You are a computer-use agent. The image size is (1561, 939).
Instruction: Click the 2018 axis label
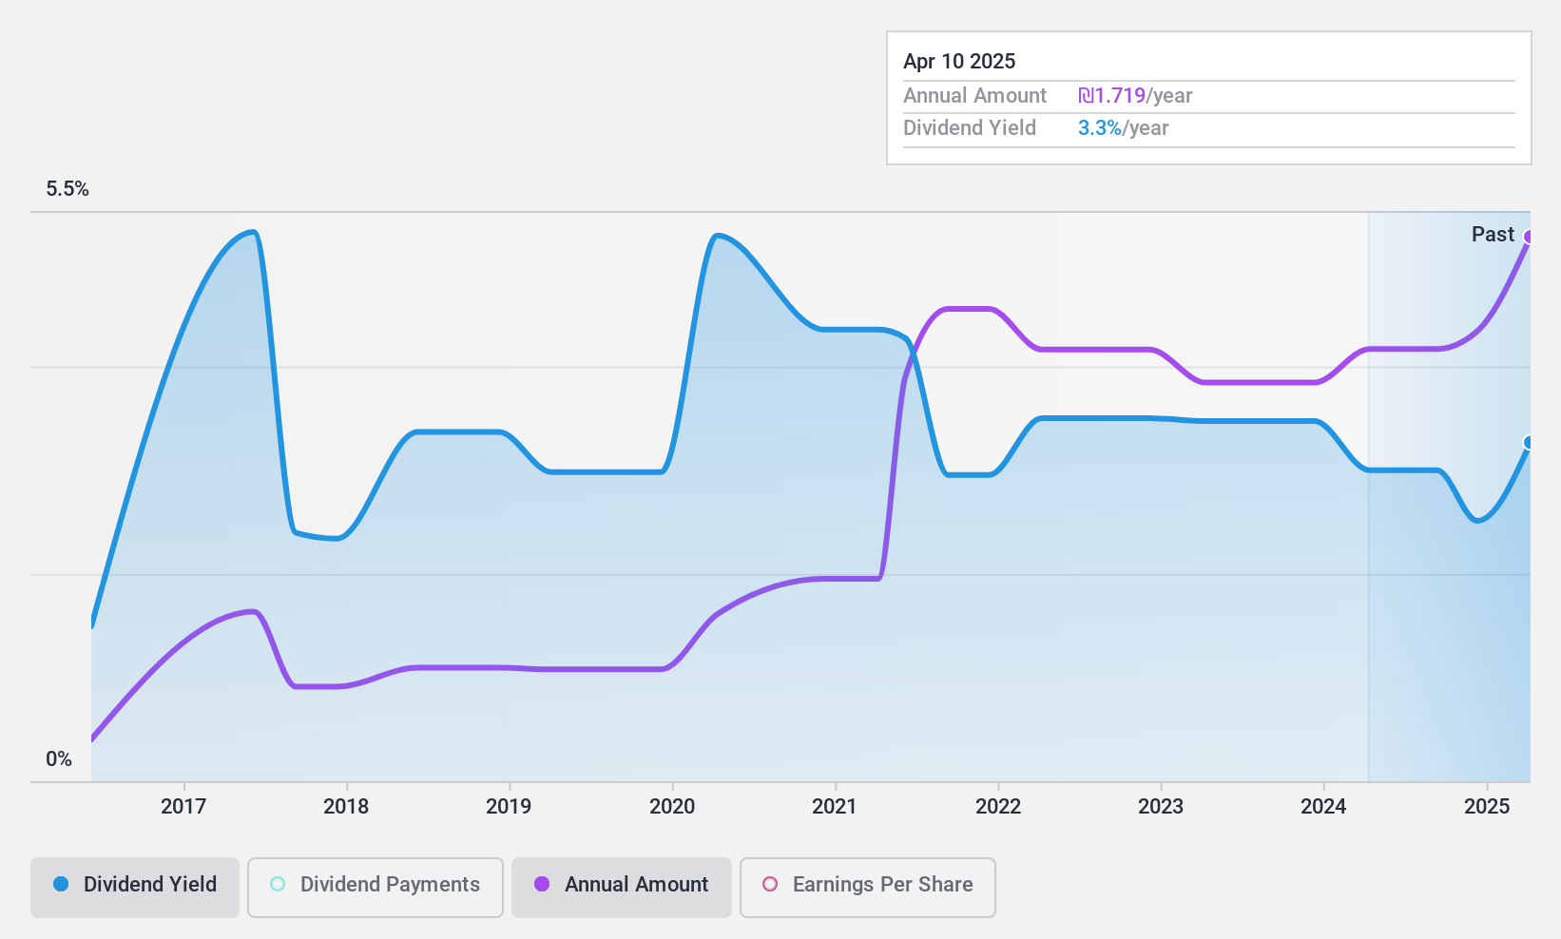click(346, 807)
